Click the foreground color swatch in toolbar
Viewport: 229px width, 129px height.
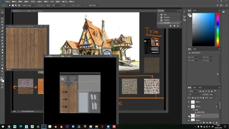pyautogui.click(x=1, y=80)
